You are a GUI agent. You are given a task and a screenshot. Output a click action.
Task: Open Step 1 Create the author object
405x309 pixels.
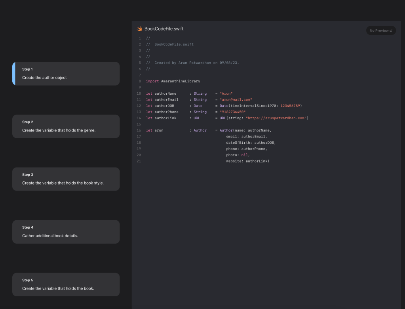pos(66,74)
